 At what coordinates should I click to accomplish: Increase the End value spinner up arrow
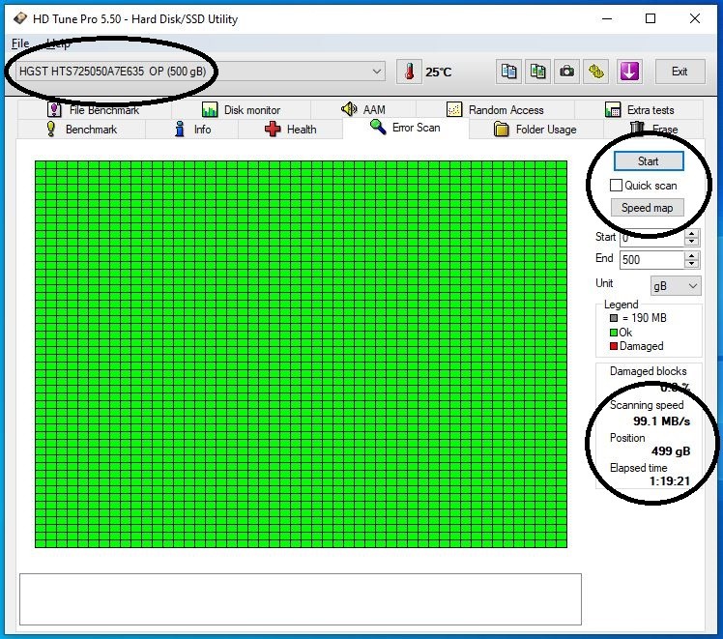691,255
